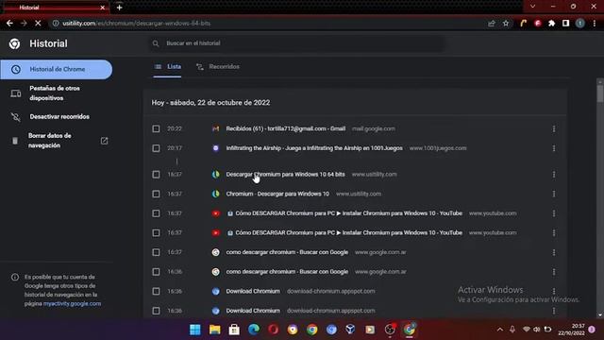604x340 pixels.
Task: Stop page loading with the X button
Action: (x=38, y=24)
